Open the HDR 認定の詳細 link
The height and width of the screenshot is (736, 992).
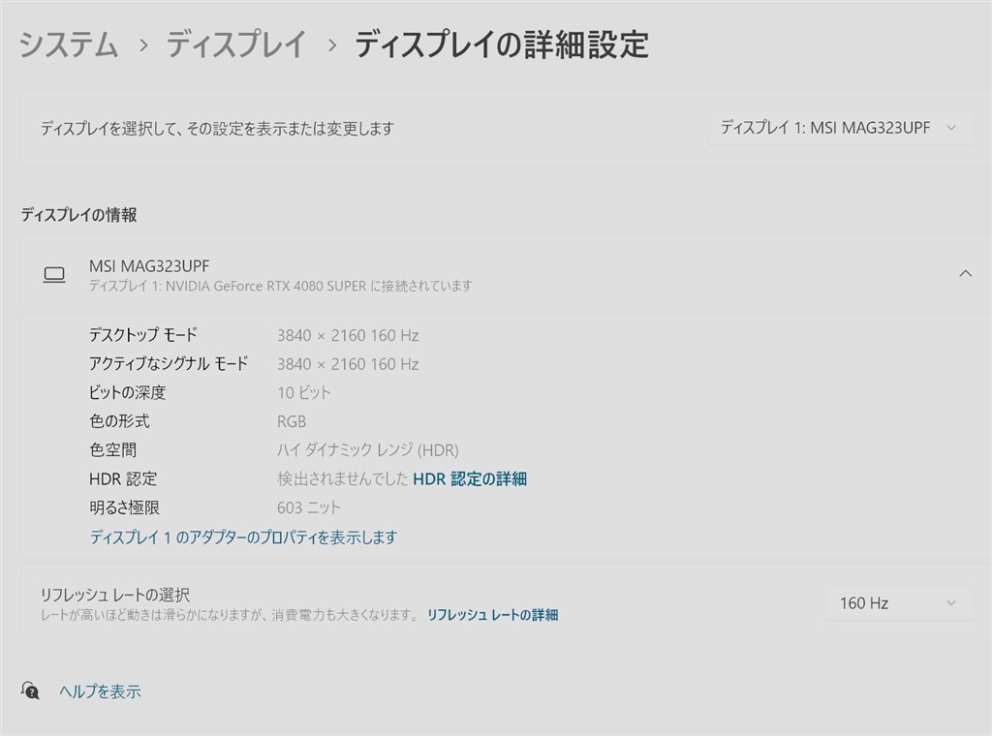[x=470, y=478]
